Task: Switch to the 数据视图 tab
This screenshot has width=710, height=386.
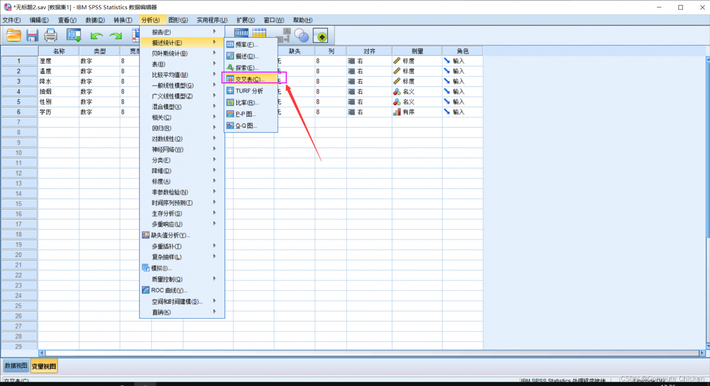Action: 16,366
